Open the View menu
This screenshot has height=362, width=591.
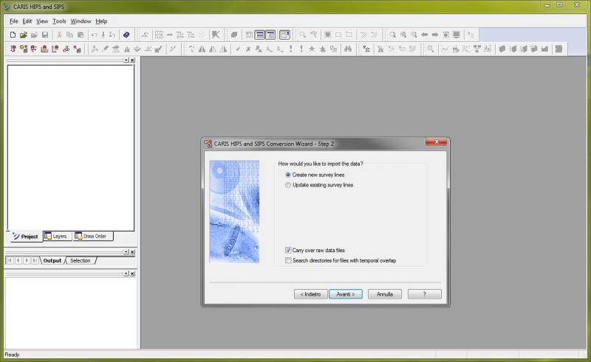(x=42, y=21)
